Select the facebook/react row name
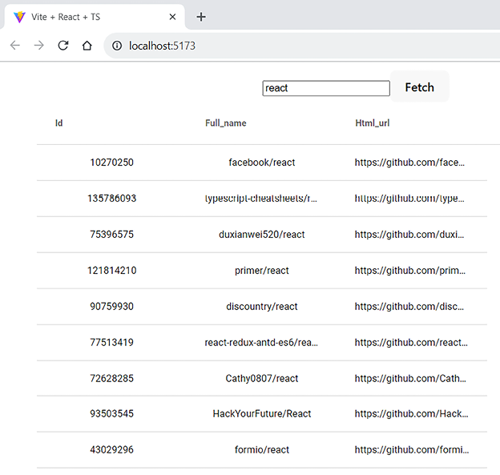Screen dimensions: 500x475 [261, 163]
